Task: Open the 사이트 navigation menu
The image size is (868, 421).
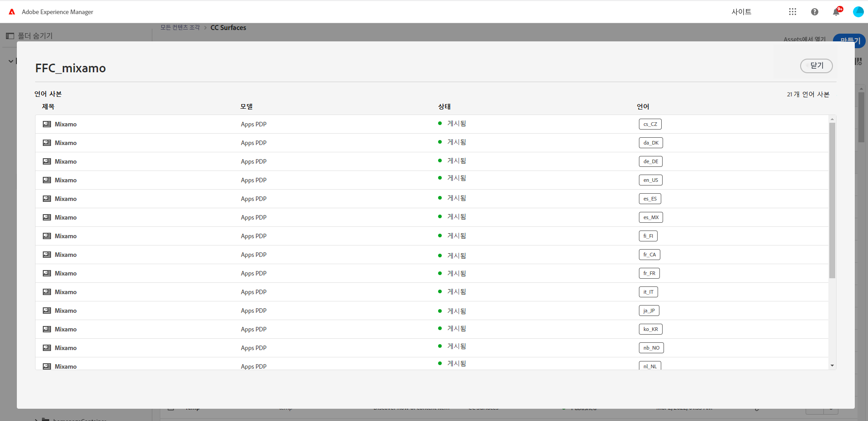Action: pyautogui.click(x=741, y=12)
